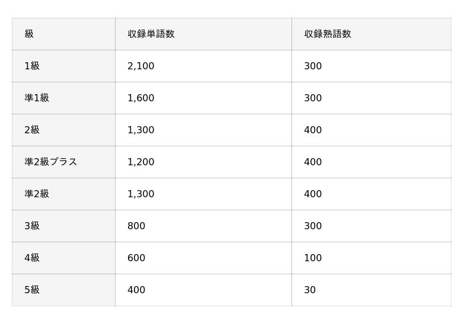Select the 1,200 word count cell
The image size is (474, 324).
point(141,162)
